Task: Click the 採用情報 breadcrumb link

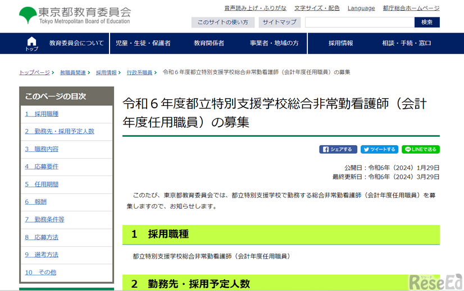Action: [x=106, y=72]
